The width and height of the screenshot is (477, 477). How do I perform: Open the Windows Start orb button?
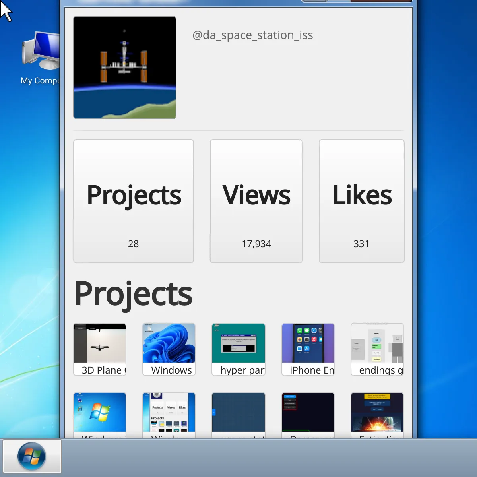(x=32, y=456)
